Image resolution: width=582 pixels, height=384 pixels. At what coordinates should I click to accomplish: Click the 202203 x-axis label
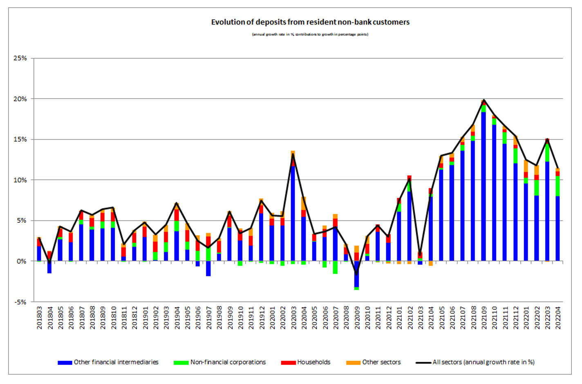tap(547, 318)
